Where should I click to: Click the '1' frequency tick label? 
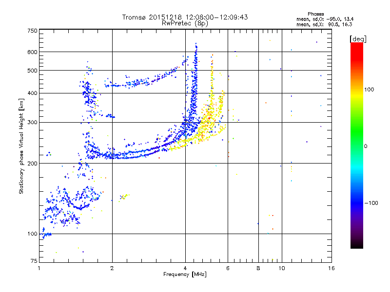[39, 268]
